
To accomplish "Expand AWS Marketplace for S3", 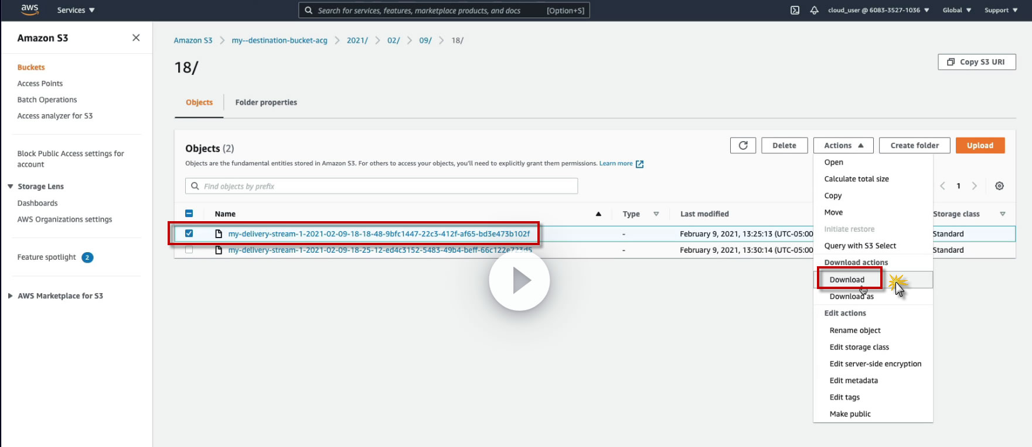I will [10, 296].
